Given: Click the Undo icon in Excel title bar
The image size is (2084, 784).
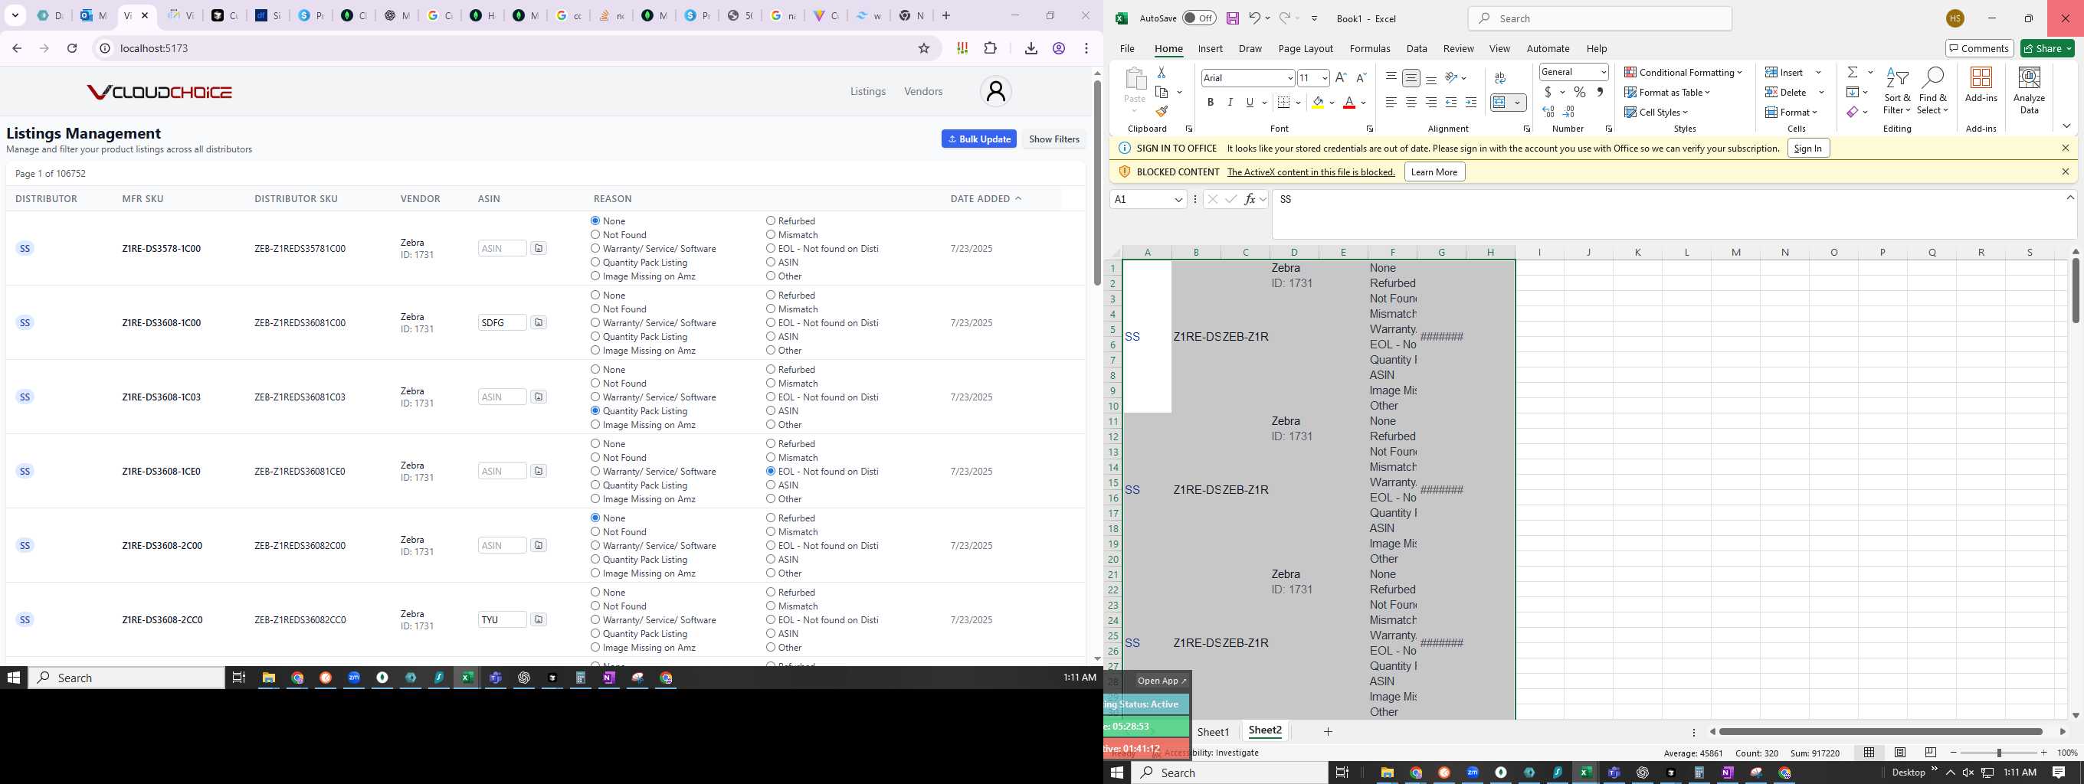Looking at the screenshot, I should (x=1253, y=18).
